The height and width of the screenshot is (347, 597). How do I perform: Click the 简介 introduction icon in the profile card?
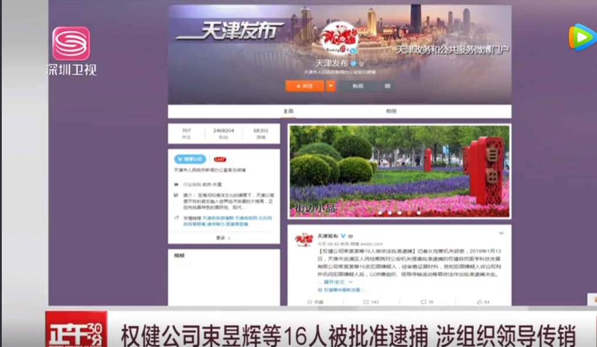176,195
